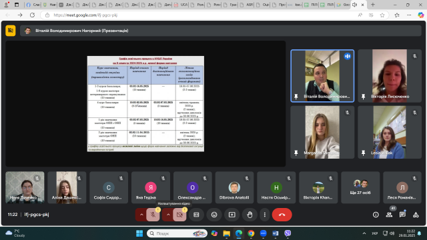This screenshot has width=427, height=240.
Task: Select the Олександра participant tile
Action: 193,187
